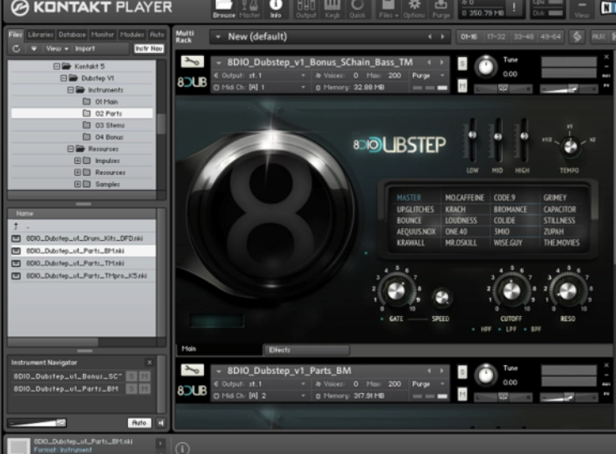The height and width of the screenshot is (454, 616).
Task: Click the preview play button beside Auto
Action: [x=160, y=422]
